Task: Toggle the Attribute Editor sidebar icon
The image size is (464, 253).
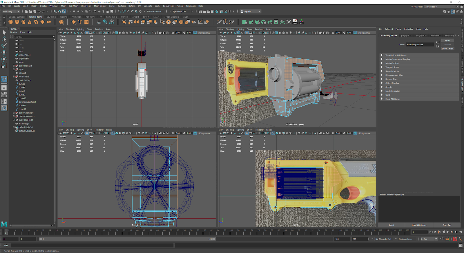Action: [453, 12]
